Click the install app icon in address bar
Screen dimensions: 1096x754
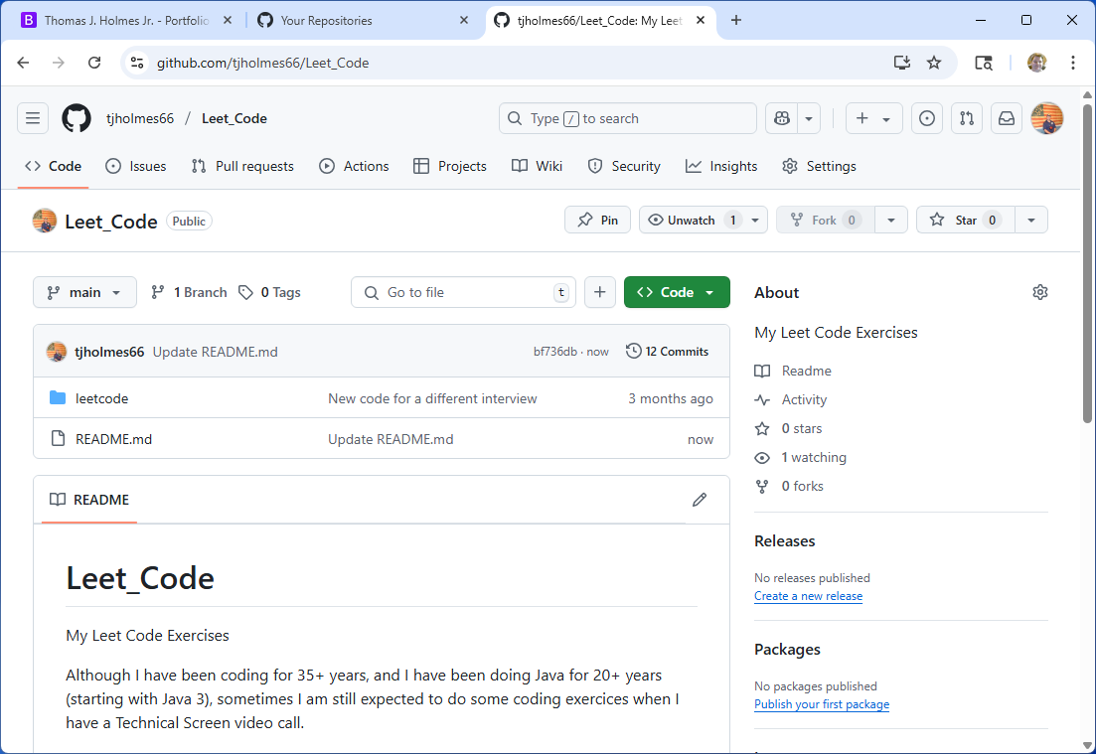click(x=902, y=63)
